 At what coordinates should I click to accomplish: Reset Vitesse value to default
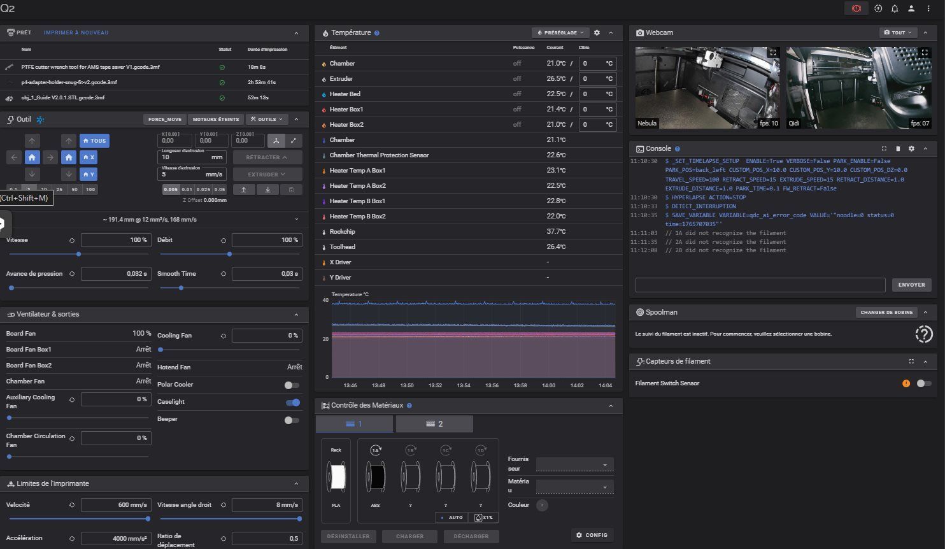pos(71,240)
